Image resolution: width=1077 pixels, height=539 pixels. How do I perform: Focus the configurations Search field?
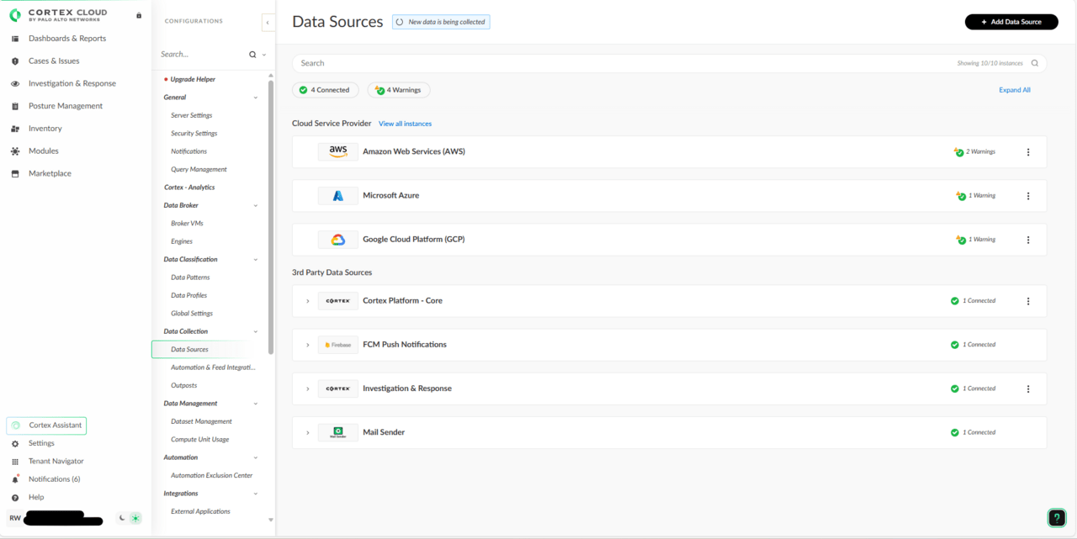202,55
